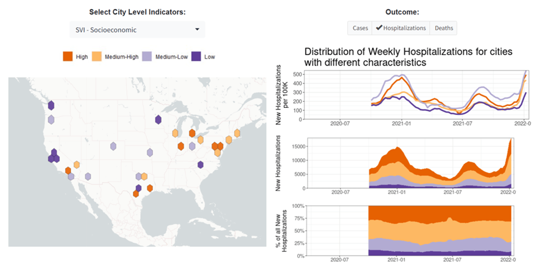Select the light purple San Diego hexagon

tap(71, 177)
